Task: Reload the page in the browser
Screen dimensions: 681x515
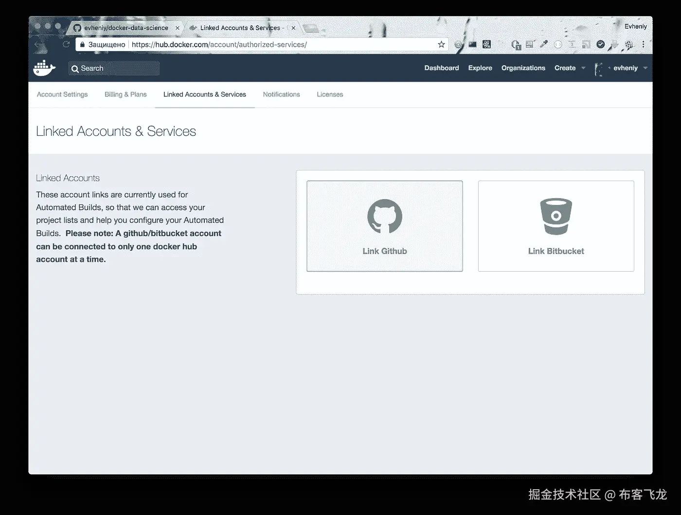Action: coord(66,44)
